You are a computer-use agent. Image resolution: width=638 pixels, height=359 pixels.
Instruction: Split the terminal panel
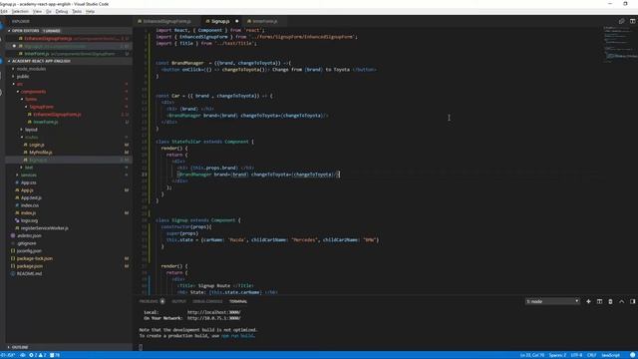click(599, 301)
